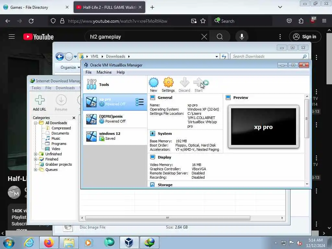This screenshot has width=332, height=249.
Task: Click the Discard saved state icon
Action: coord(184,85)
